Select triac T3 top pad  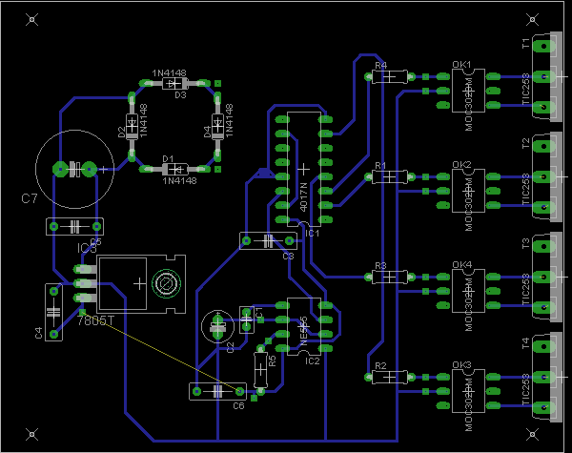(x=544, y=246)
